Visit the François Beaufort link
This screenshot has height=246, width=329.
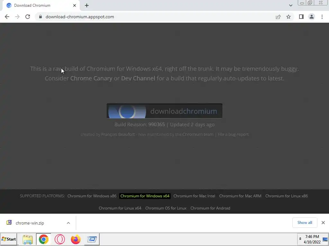point(118,134)
